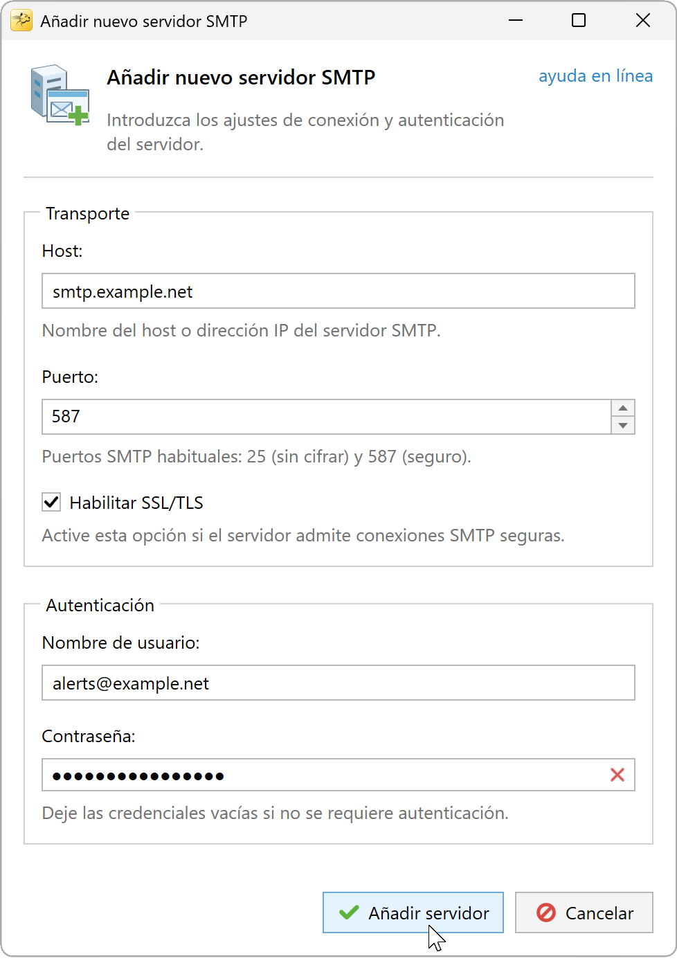Viewport: 677px width, 972px height.
Task: Decrease port with the down arrow
Action: [x=623, y=425]
